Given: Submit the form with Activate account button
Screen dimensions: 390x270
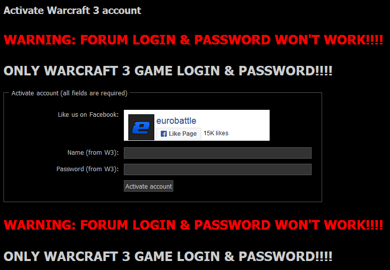Looking at the screenshot, I should coord(148,186).
